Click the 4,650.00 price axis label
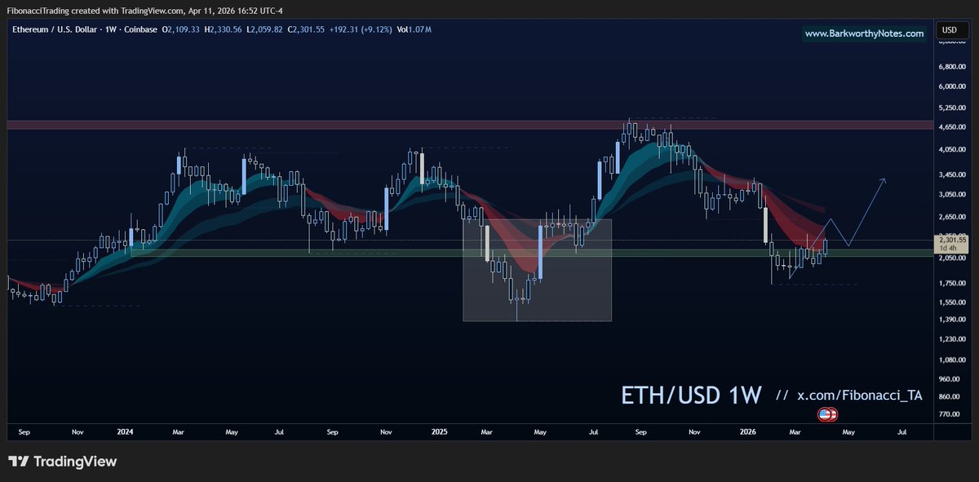The width and height of the screenshot is (979, 482). pos(952,128)
